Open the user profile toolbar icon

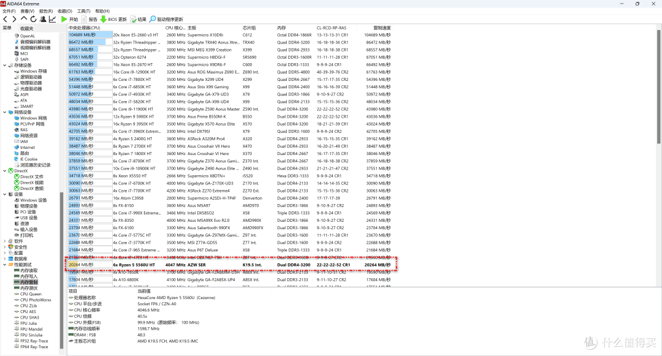coord(43,20)
